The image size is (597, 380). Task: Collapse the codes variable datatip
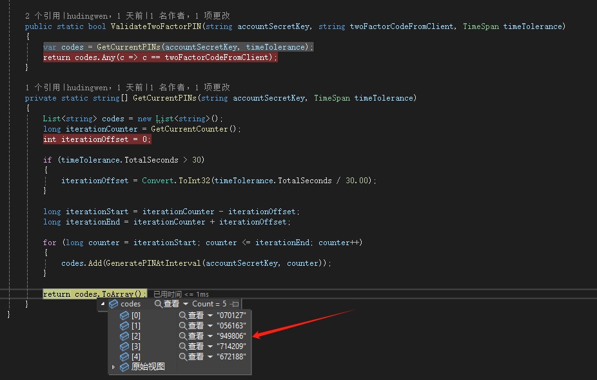[x=103, y=304]
